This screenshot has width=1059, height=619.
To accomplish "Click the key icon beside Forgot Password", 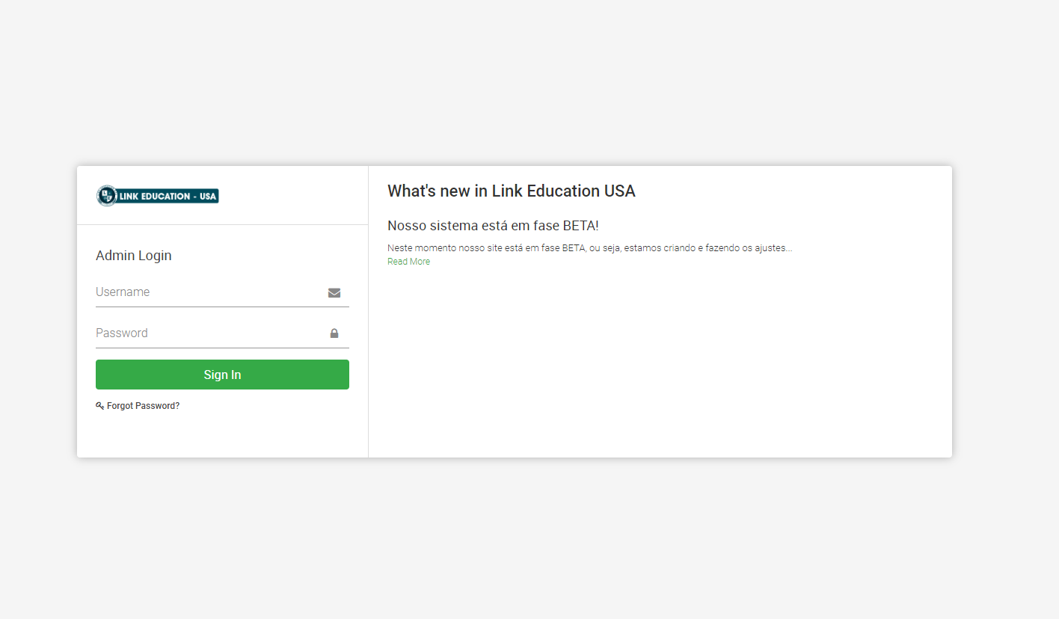I will click(x=99, y=406).
